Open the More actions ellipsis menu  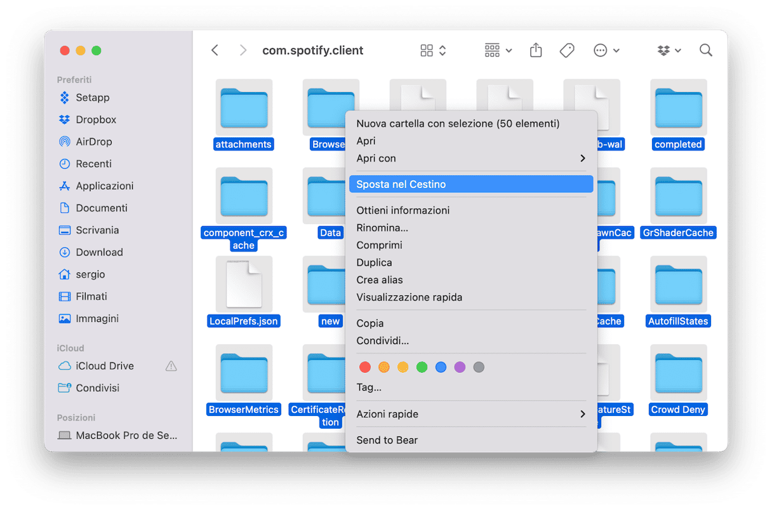(x=606, y=50)
